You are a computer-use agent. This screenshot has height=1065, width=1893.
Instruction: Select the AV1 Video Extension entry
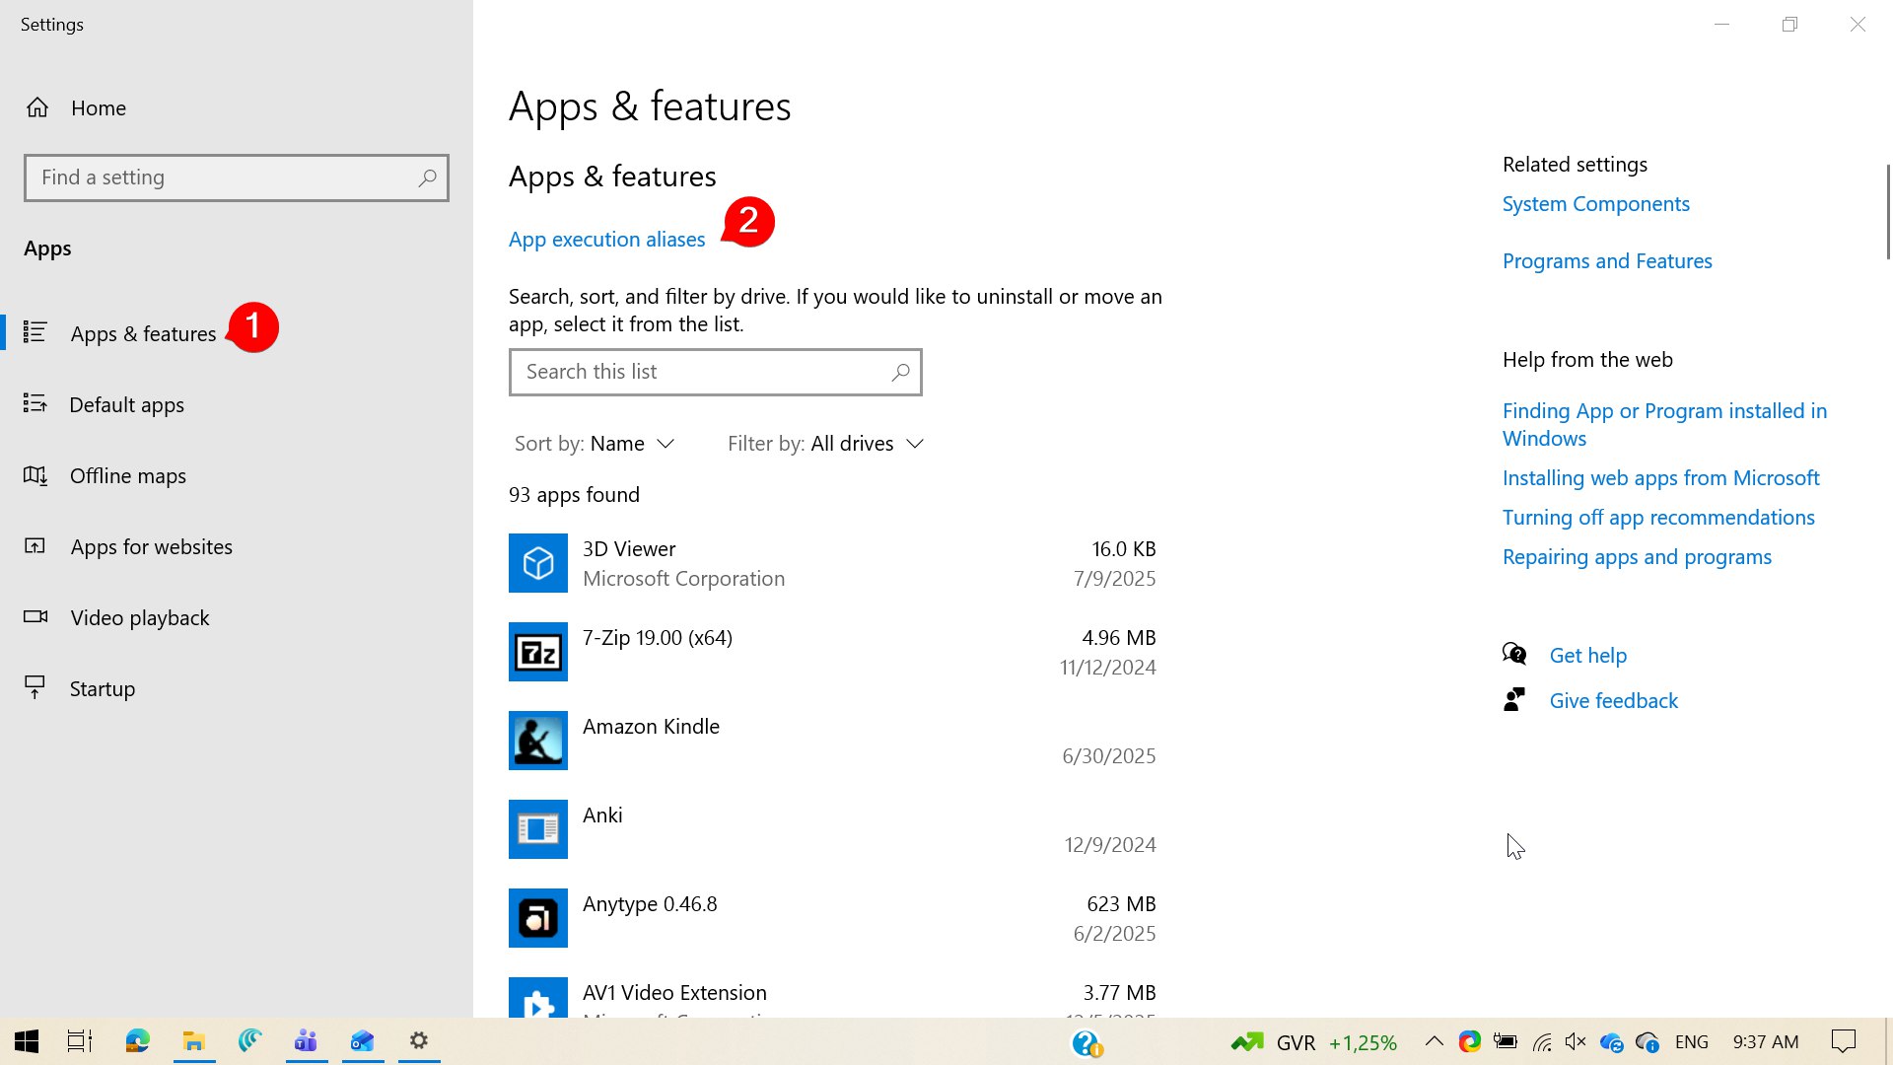point(674,993)
